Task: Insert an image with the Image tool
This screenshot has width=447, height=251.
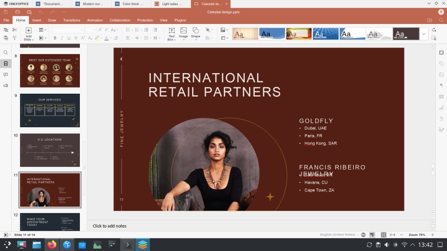Action: (183, 32)
